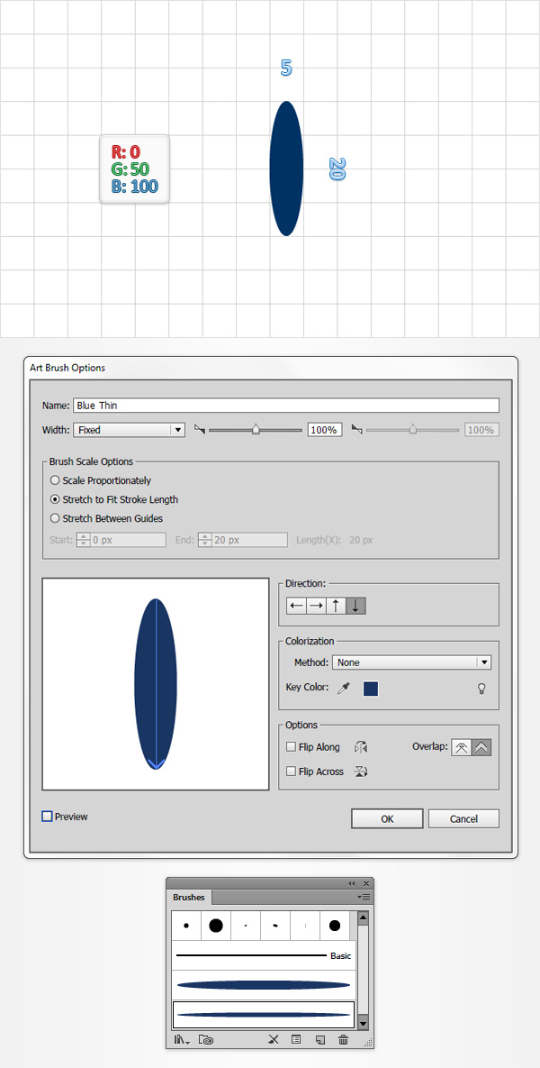Click the blue ellipse on canvas
The width and height of the screenshot is (540, 1068).
click(x=286, y=169)
